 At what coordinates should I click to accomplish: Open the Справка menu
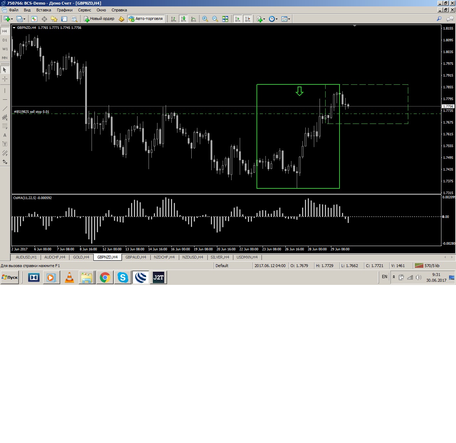[119, 10]
